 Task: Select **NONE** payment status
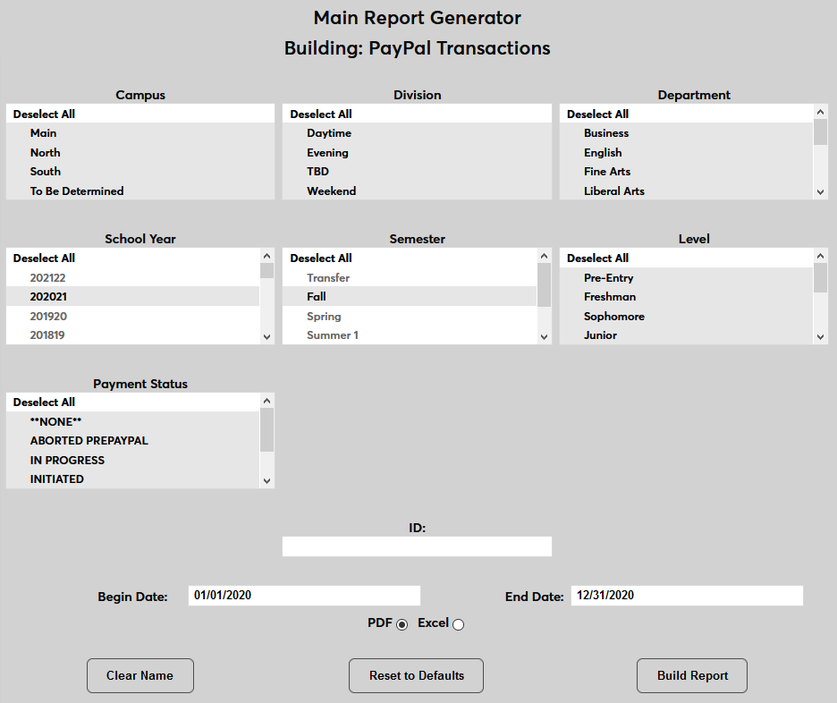tap(133, 421)
